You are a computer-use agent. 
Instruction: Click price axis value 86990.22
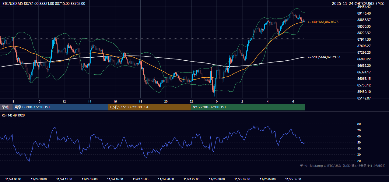coord(364,59)
